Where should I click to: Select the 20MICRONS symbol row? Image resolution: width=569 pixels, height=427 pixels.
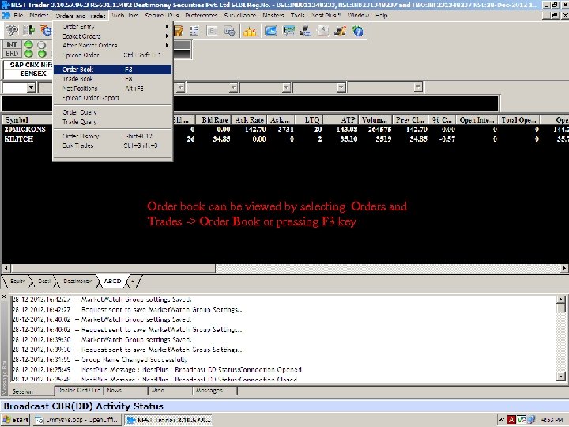click(x=25, y=130)
